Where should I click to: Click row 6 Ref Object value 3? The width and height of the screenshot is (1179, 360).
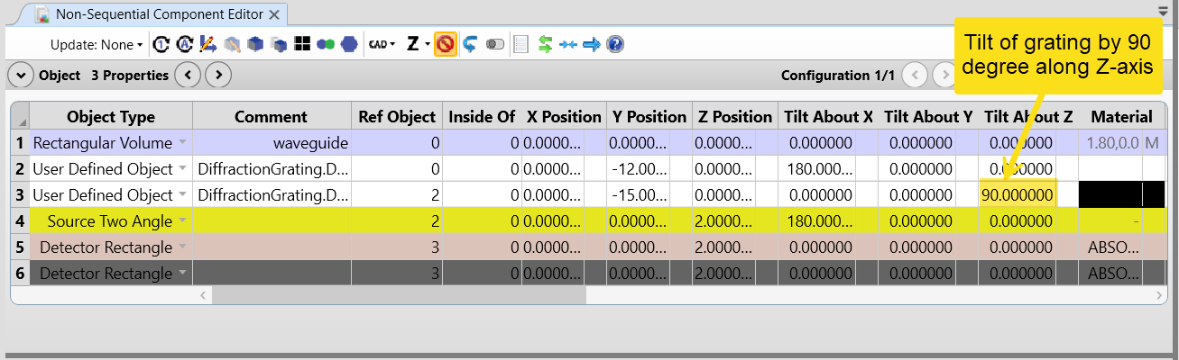tap(397, 273)
